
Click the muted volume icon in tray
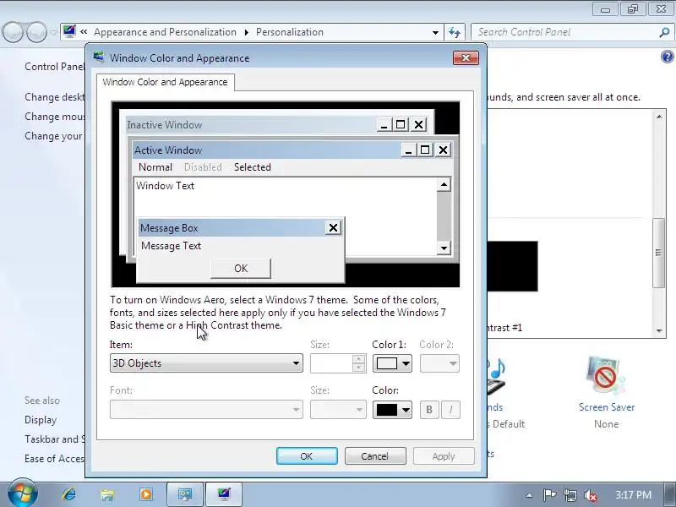pos(590,495)
